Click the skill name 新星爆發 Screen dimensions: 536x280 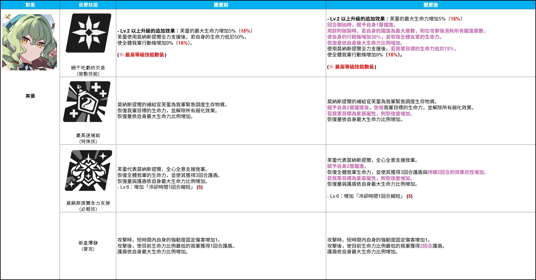88,243
